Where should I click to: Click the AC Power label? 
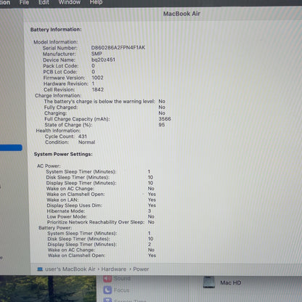(49, 166)
